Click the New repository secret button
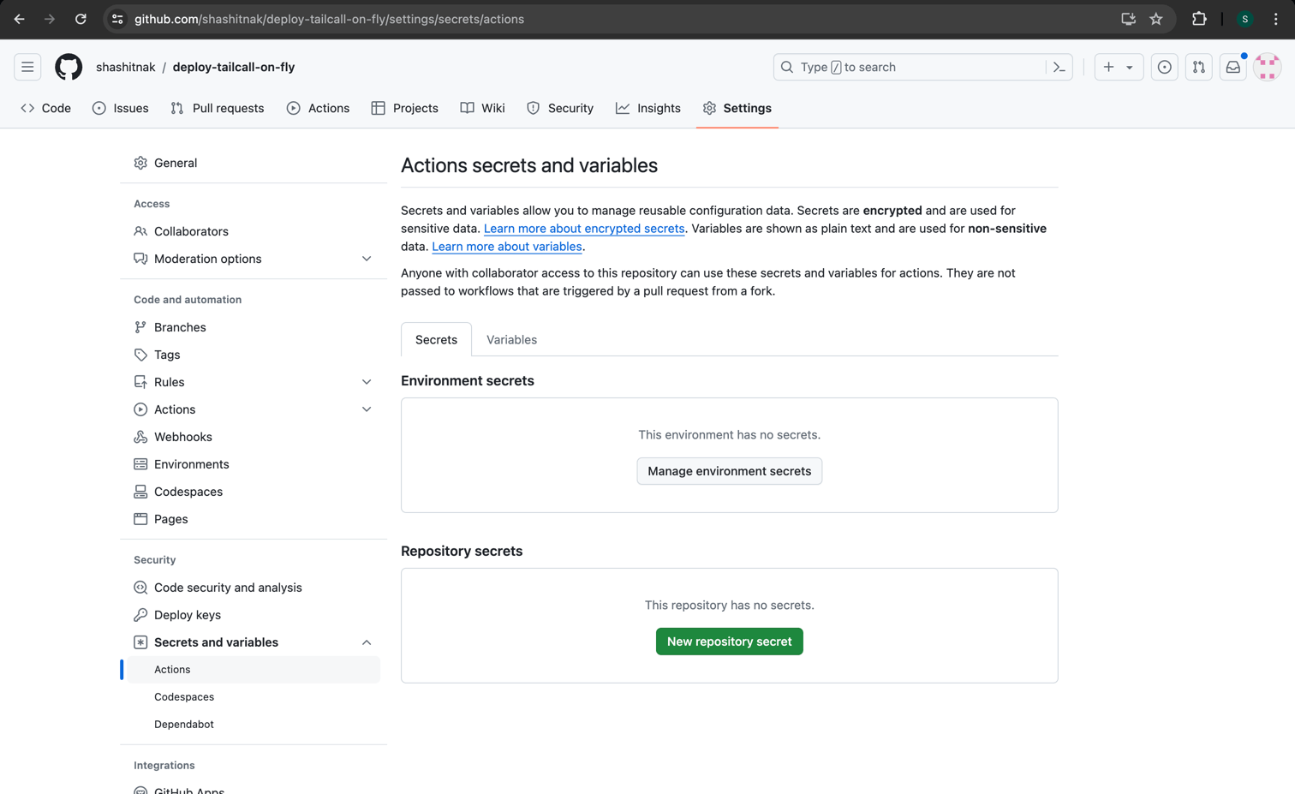 [x=729, y=642]
